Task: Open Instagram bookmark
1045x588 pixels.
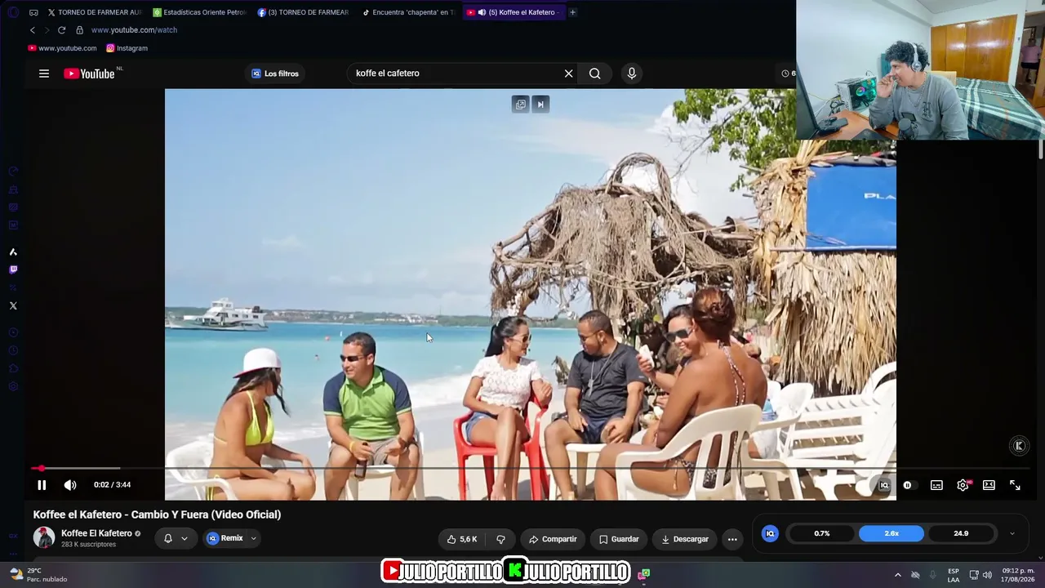Action: tap(127, 48)
